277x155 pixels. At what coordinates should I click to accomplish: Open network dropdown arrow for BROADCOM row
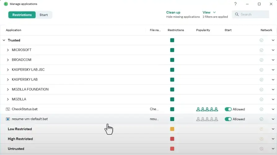(273, 60)
